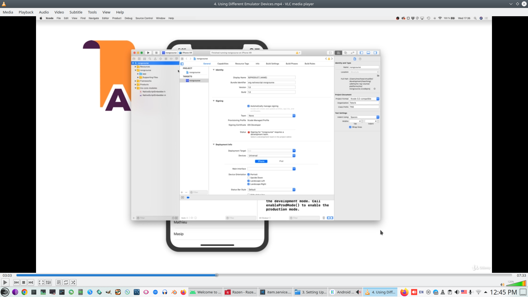Switch to item.service taskbar window
This screenshot has height=297, width=528.
pyautogui.click(x=275, y=292)
